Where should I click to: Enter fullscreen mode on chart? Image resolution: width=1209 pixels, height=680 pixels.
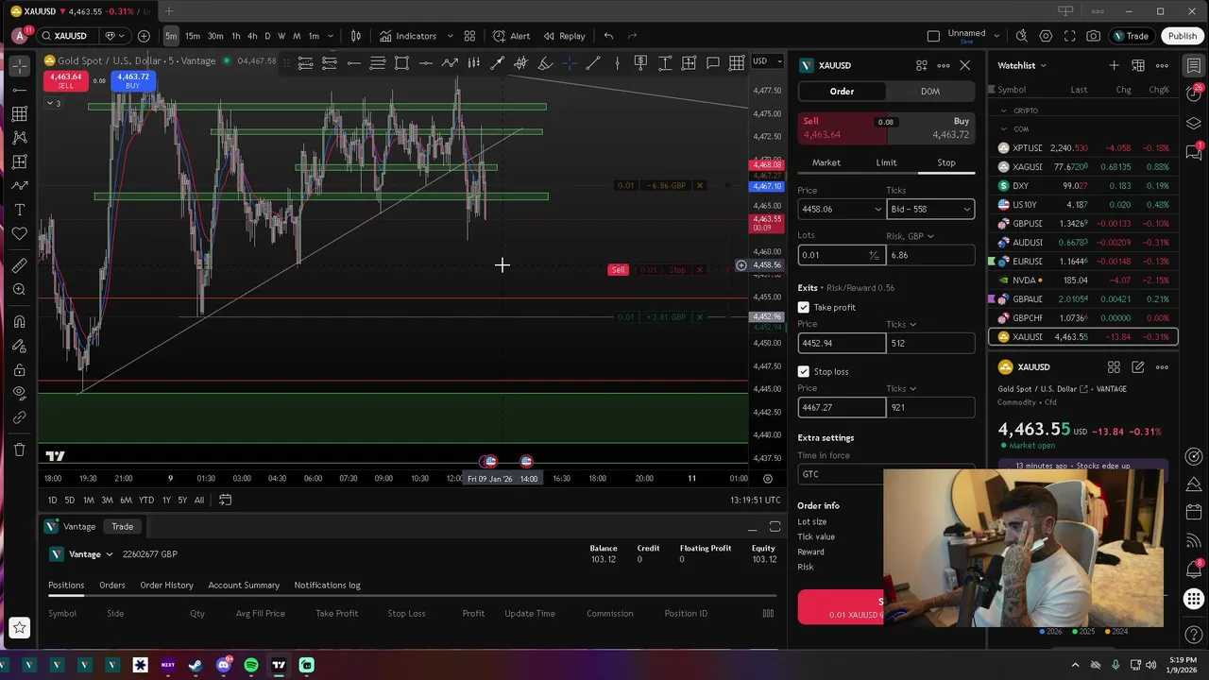[x=1069, y=36]
